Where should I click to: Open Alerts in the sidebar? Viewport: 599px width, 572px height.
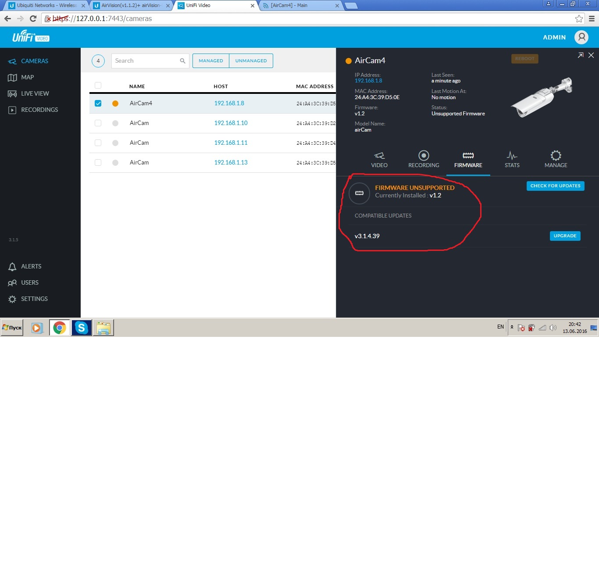pos(25,266)
